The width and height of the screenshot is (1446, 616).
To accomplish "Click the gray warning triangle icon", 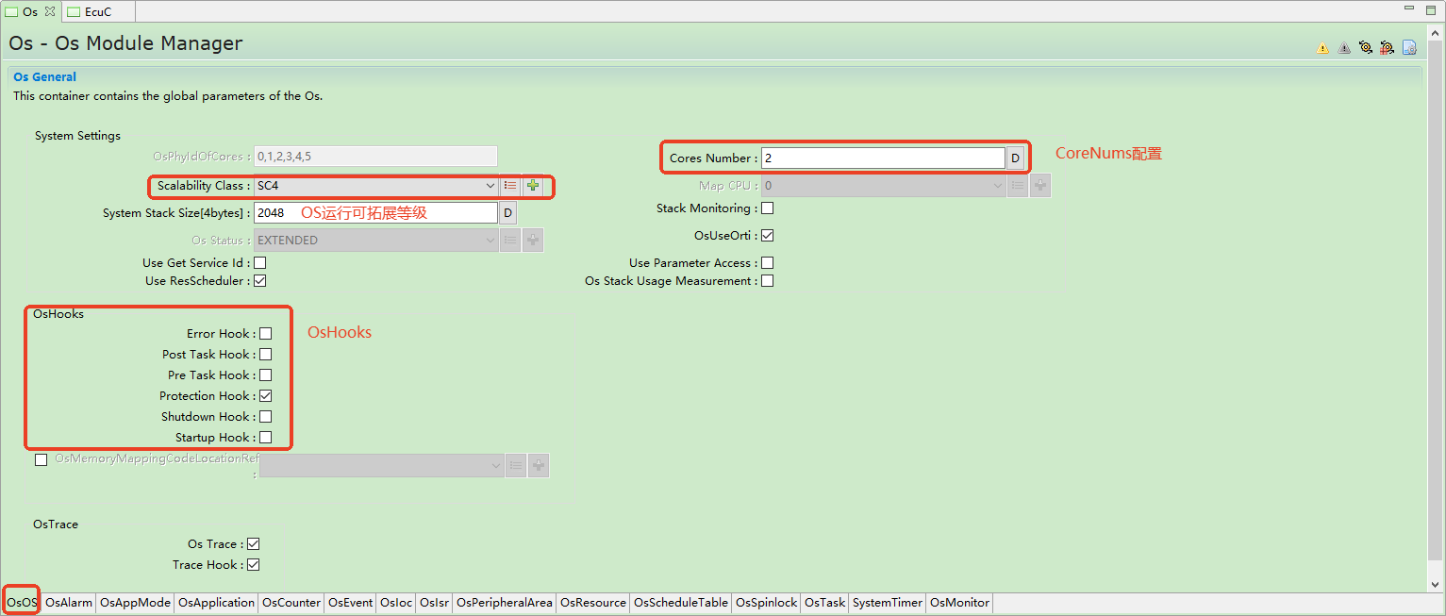I will point(1344,48).
